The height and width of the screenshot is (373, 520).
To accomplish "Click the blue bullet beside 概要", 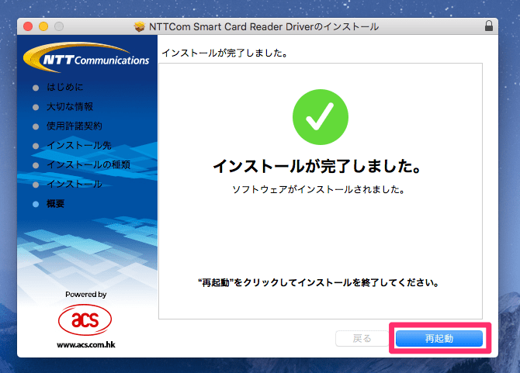I will 36,205.
